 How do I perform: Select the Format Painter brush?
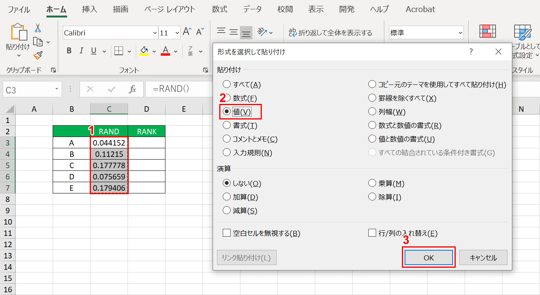(x=38, y=56)
